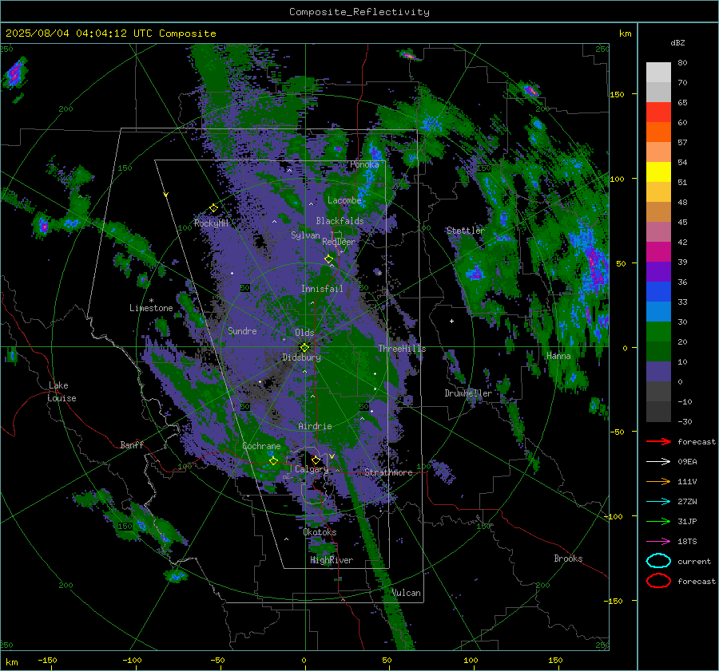The width and height of the screenshot is (719, 671).
Task: Select the 42 dBZ magenta swatch
Action: point(658,251)
